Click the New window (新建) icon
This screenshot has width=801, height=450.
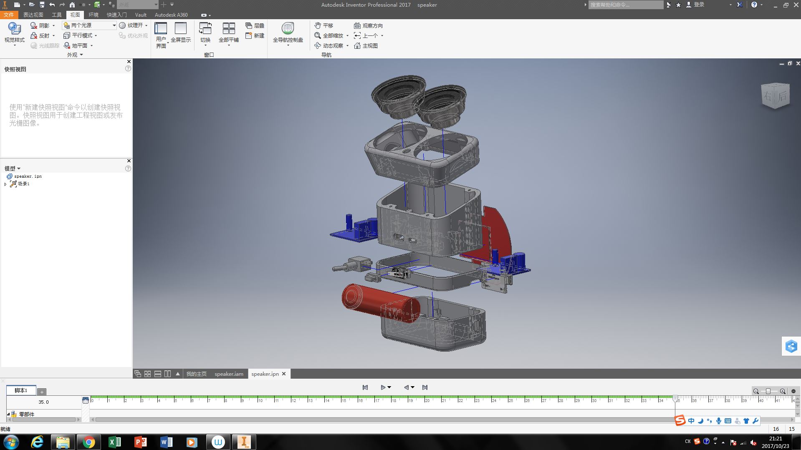click(249, 35)
